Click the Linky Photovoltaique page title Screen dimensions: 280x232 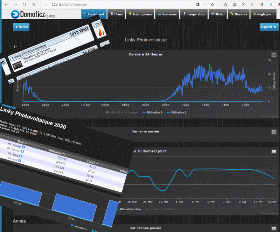coord(146,40)
